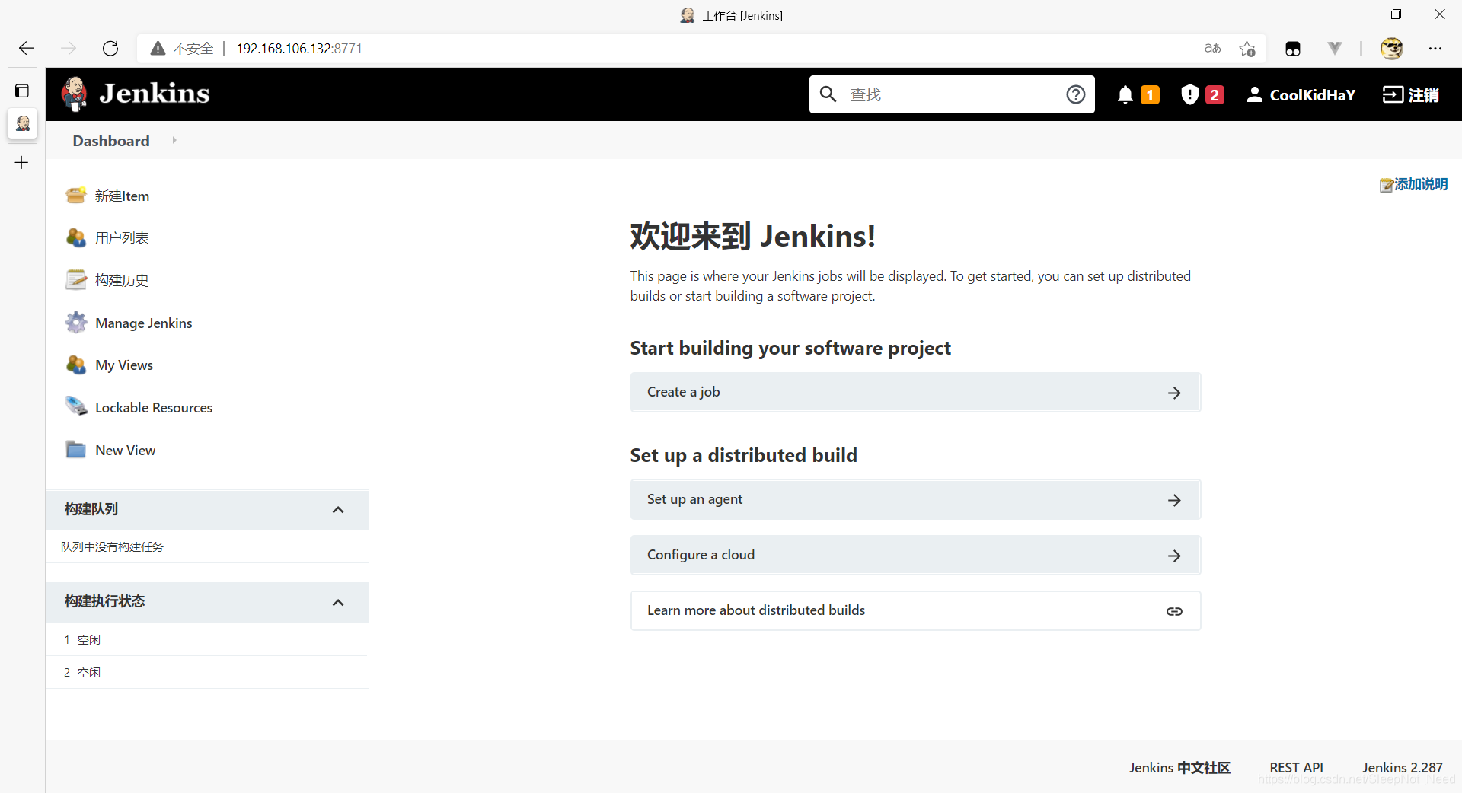Select the Jenkins tab thumbnail in sidebar

23,123
